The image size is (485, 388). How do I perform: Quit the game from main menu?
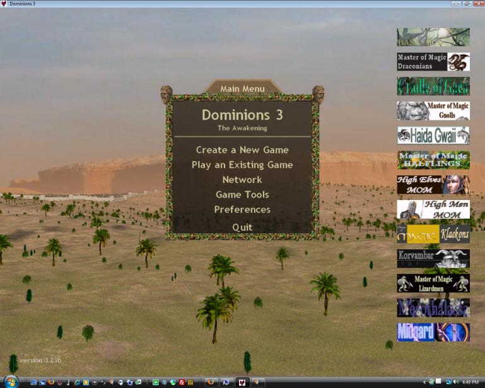pos(242,227)
